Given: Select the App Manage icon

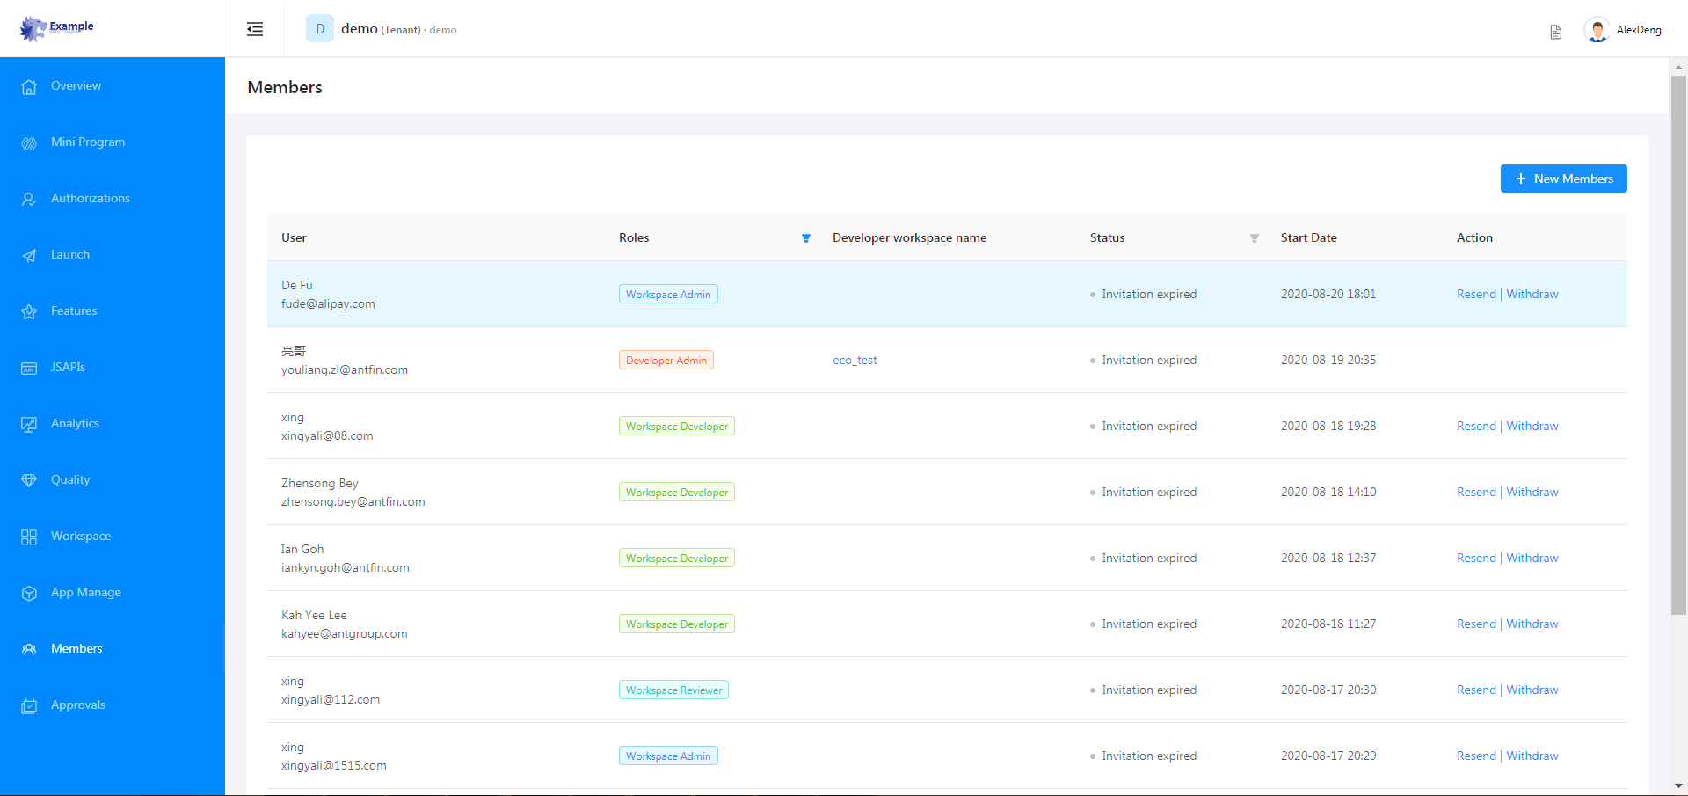Looking at the screenshot, I should pos(29,592).
